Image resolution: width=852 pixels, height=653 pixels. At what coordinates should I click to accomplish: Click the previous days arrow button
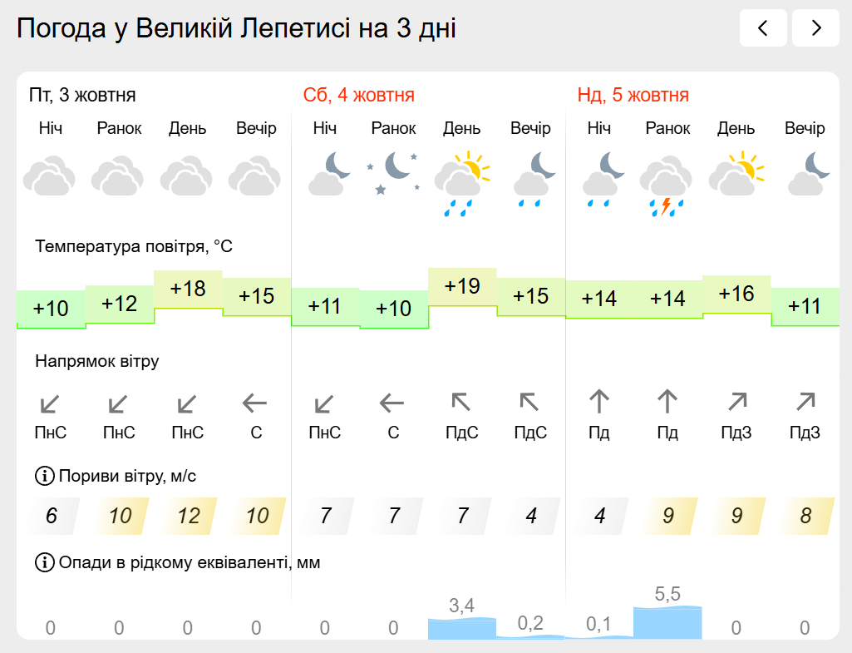click(x=763, y=28)
